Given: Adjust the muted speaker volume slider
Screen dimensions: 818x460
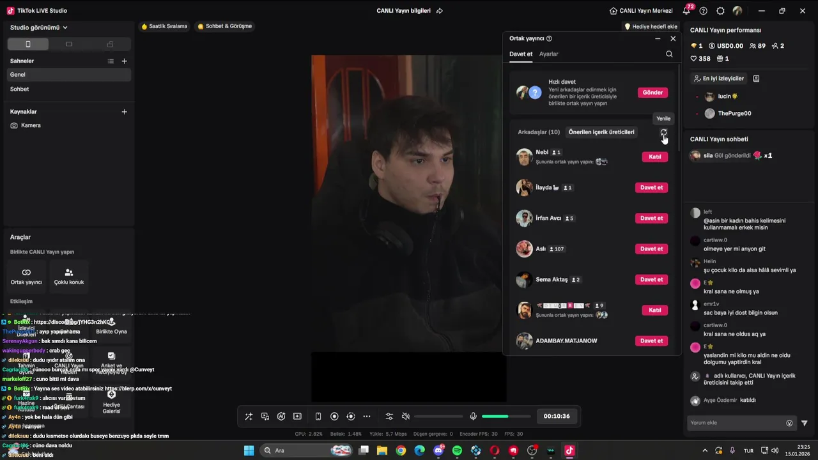Looking at the screenshot, I should click(438, 417).
